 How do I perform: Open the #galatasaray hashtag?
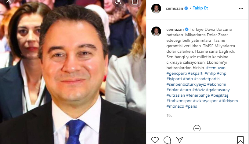(218, 90)
